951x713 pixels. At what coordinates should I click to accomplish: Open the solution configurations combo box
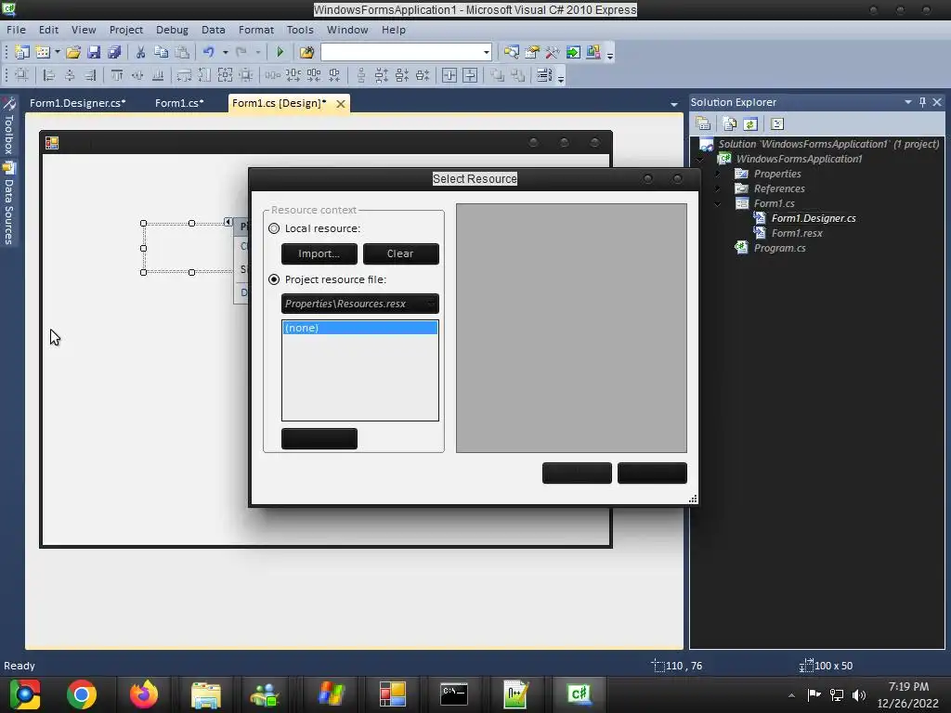[x=406, y=52]
